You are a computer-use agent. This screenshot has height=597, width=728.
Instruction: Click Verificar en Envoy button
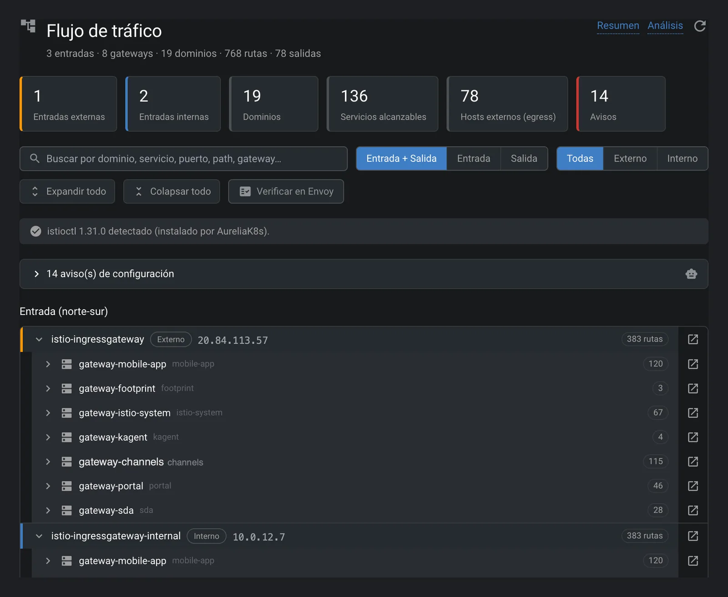pyautogui.click(x=286, y=191)
